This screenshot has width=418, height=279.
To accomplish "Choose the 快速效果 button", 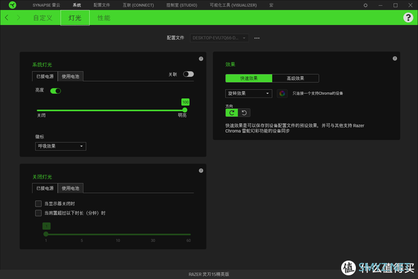I will point(249,78).
